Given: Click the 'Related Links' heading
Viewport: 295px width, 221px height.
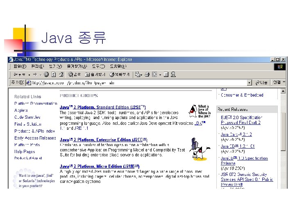Looking at the screenshot, I should coord(28,97).
